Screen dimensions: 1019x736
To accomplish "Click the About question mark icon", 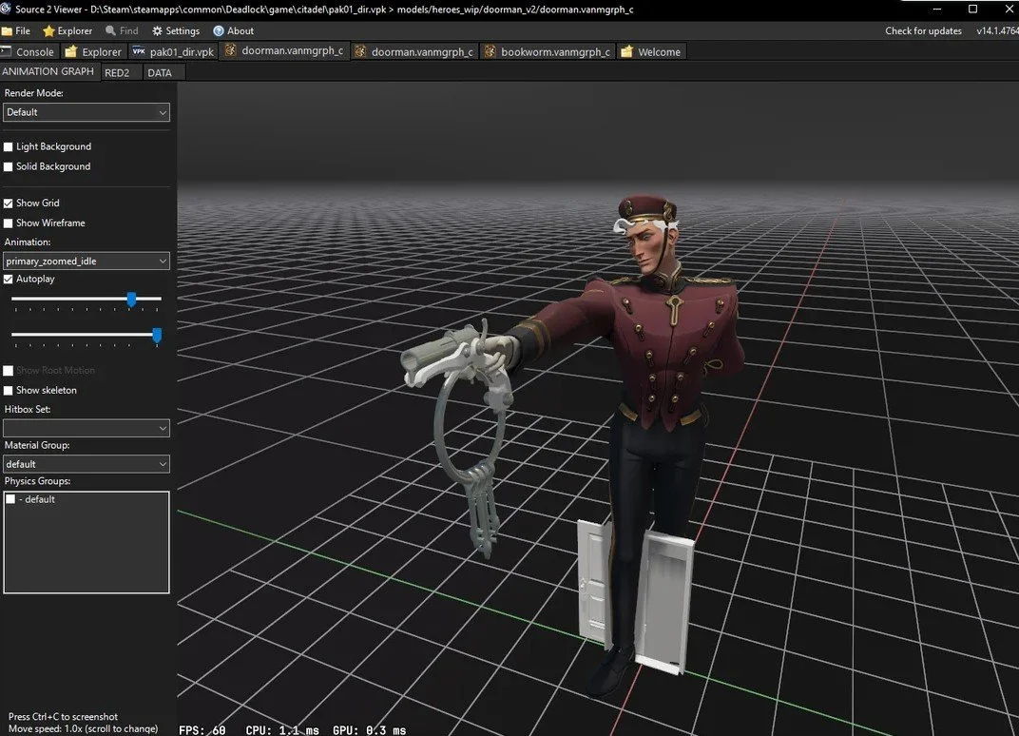I will [x=219, y=31].
